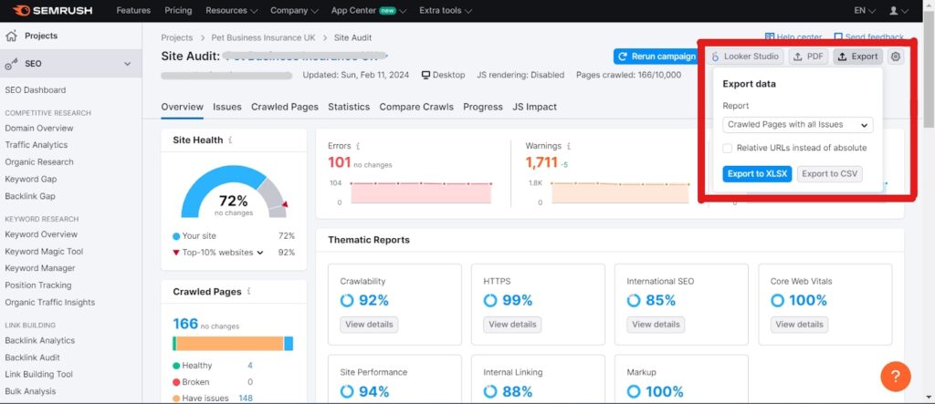Viewport: 935px width, 404px height.
Task: Click the Crawlability percentage ring icon
Action: coord(347,300)
